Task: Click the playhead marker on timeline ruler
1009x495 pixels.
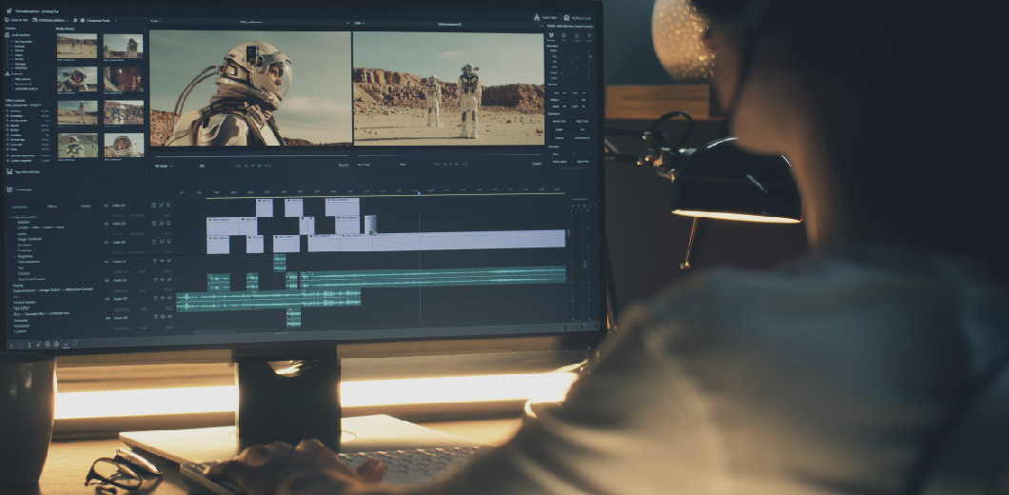Action: (x=418, y=193)
